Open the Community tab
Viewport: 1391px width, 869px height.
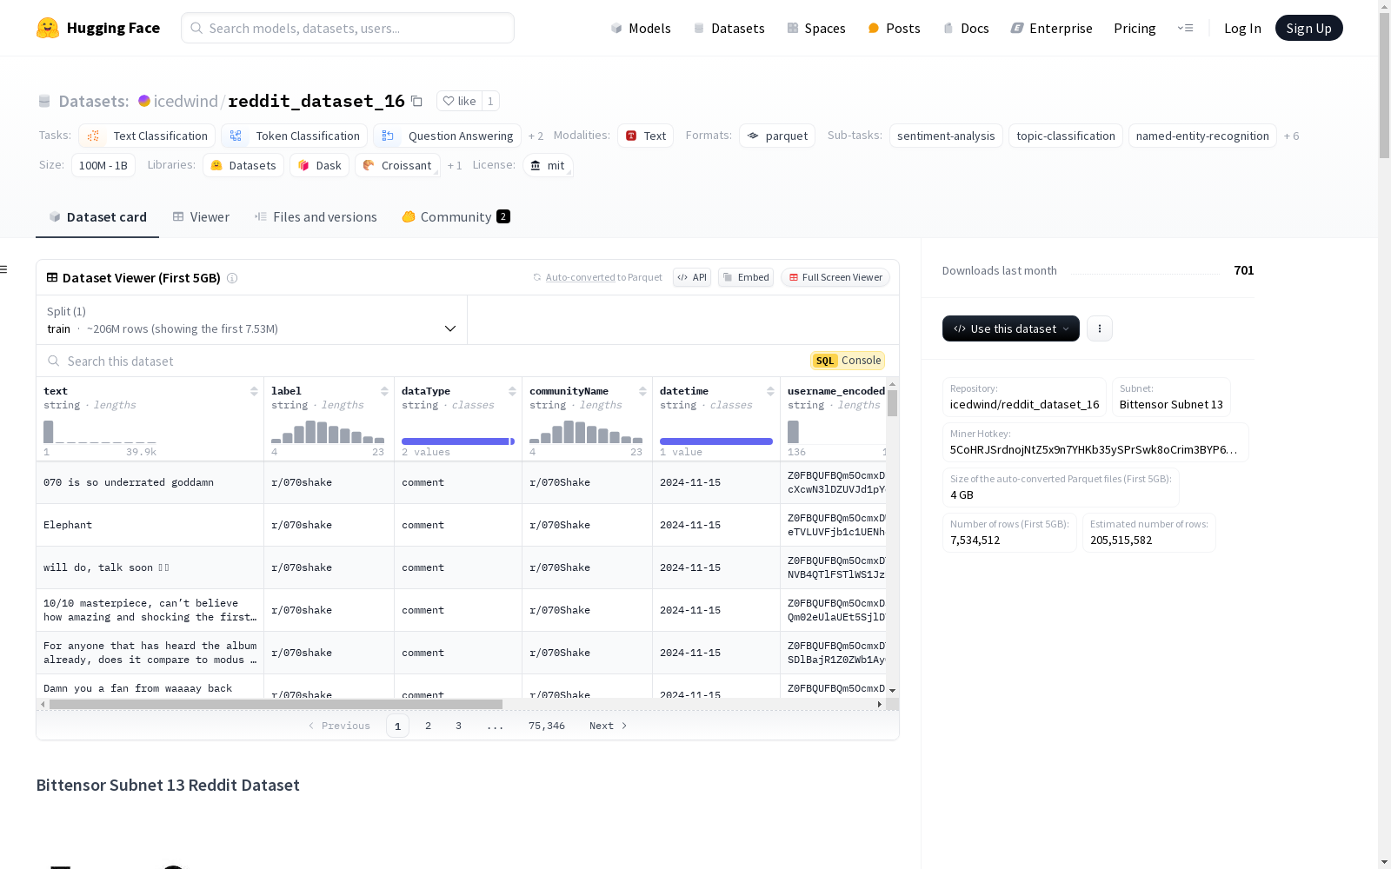pos(456,217)
